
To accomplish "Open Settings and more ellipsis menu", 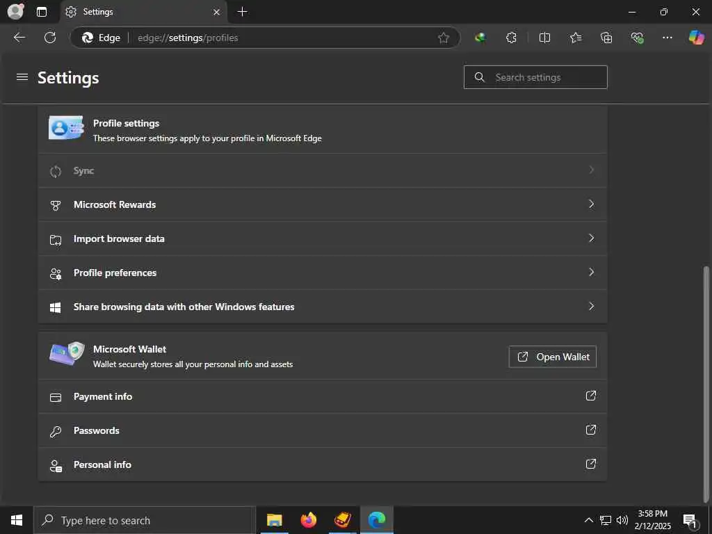I will (667, 38).
